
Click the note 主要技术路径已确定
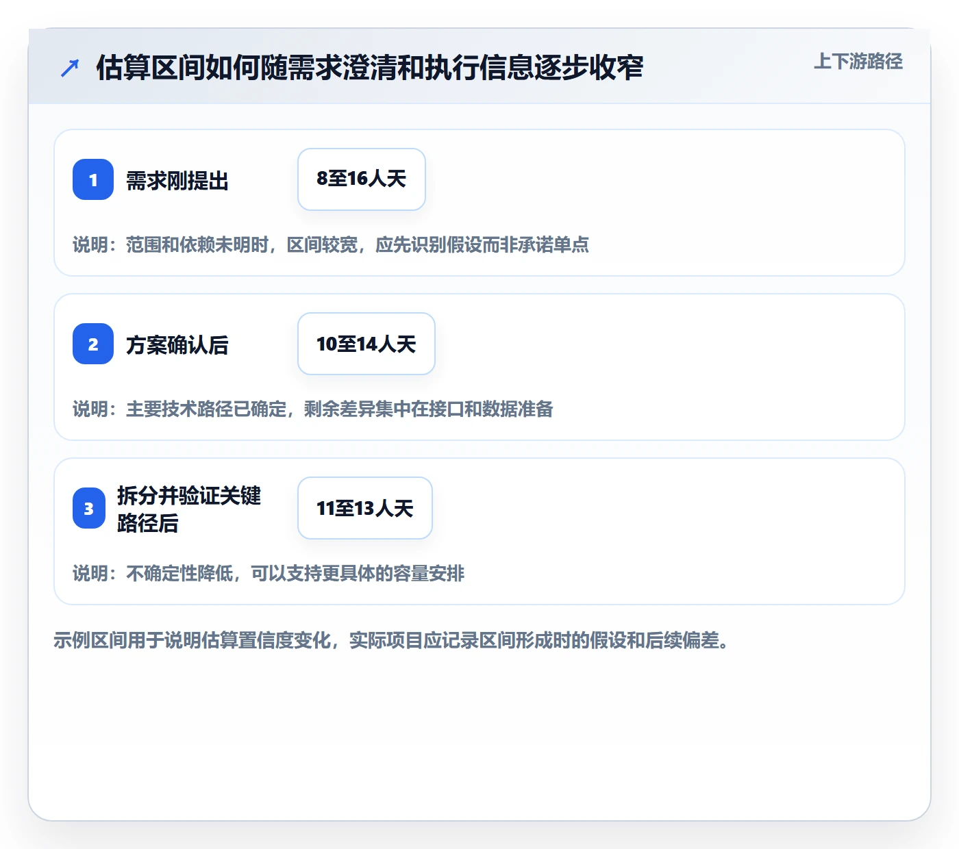(206, 409)
